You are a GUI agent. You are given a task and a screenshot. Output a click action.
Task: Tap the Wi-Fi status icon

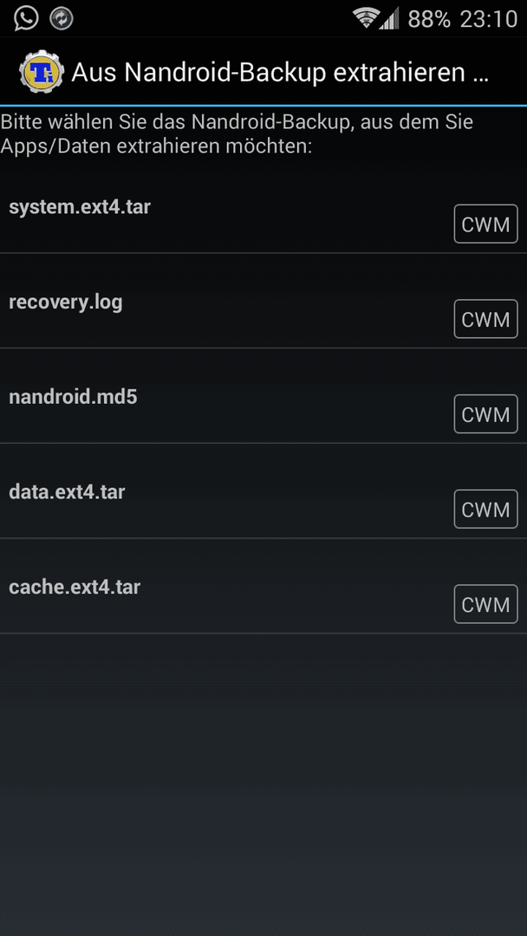click(x=365, y=18)
